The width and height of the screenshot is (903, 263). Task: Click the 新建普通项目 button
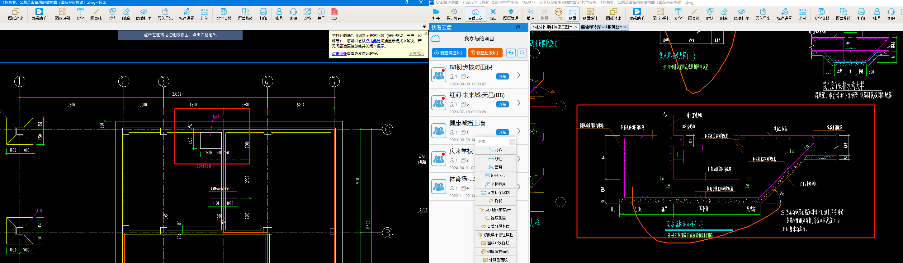point(449,53)
